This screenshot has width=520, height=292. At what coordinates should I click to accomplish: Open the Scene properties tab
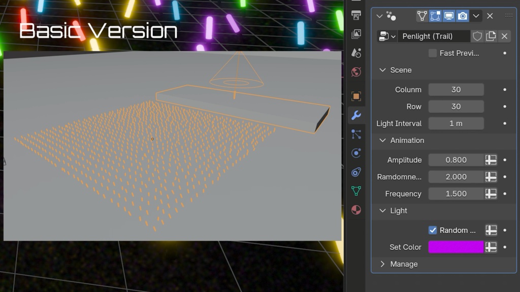click(356, 53)
